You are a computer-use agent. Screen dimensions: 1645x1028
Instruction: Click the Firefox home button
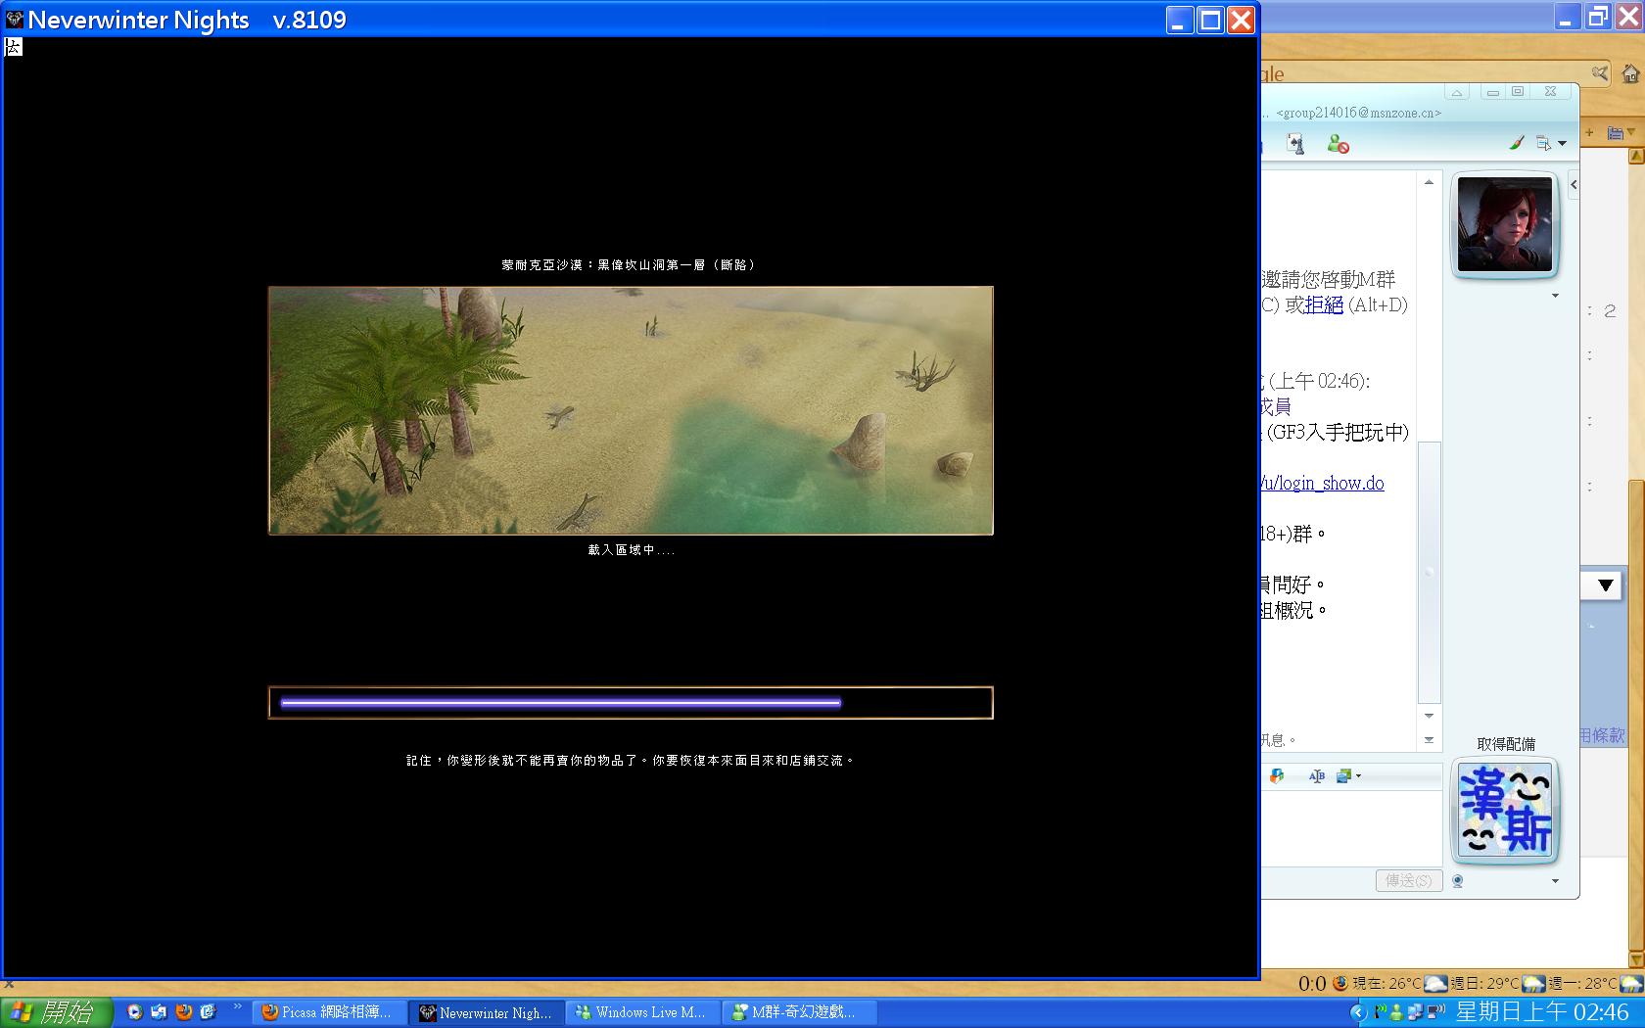[1630, 73]
